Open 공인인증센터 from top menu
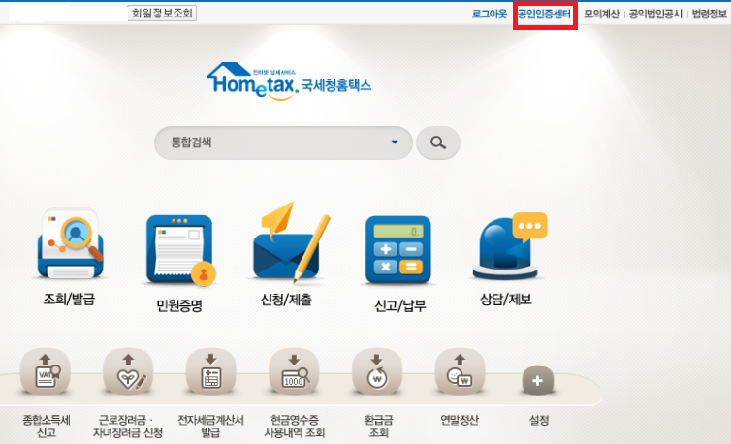731x444 pixels. pyautogui.click(x=544, y=14)
